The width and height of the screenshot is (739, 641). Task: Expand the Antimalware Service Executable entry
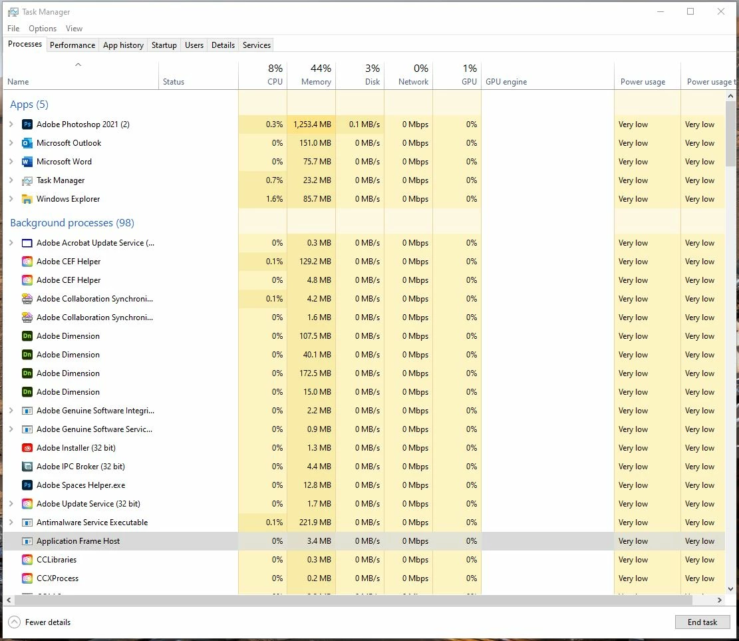click(x=11, y=523)
